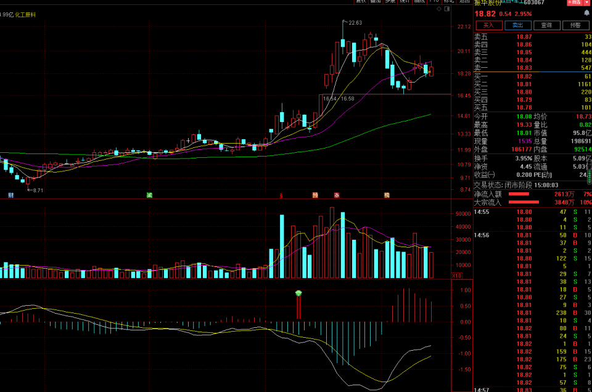Viewport: 592px width, 392px height.
Task: Select the 卖五 ask row at 18.87
Action: coord(533,37)
